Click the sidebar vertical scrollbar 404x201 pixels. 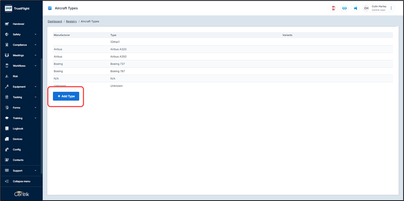[x=41, y=116]
